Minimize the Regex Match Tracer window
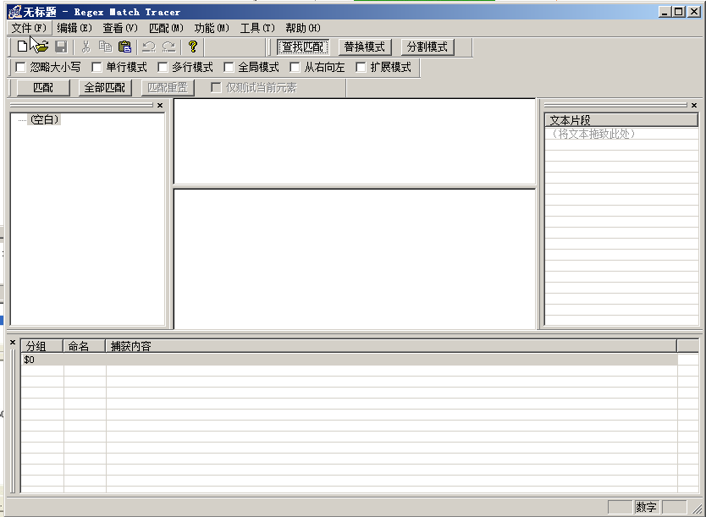Image resolution: width=706 pixels, height=517 pixels. tap(665, 12)
